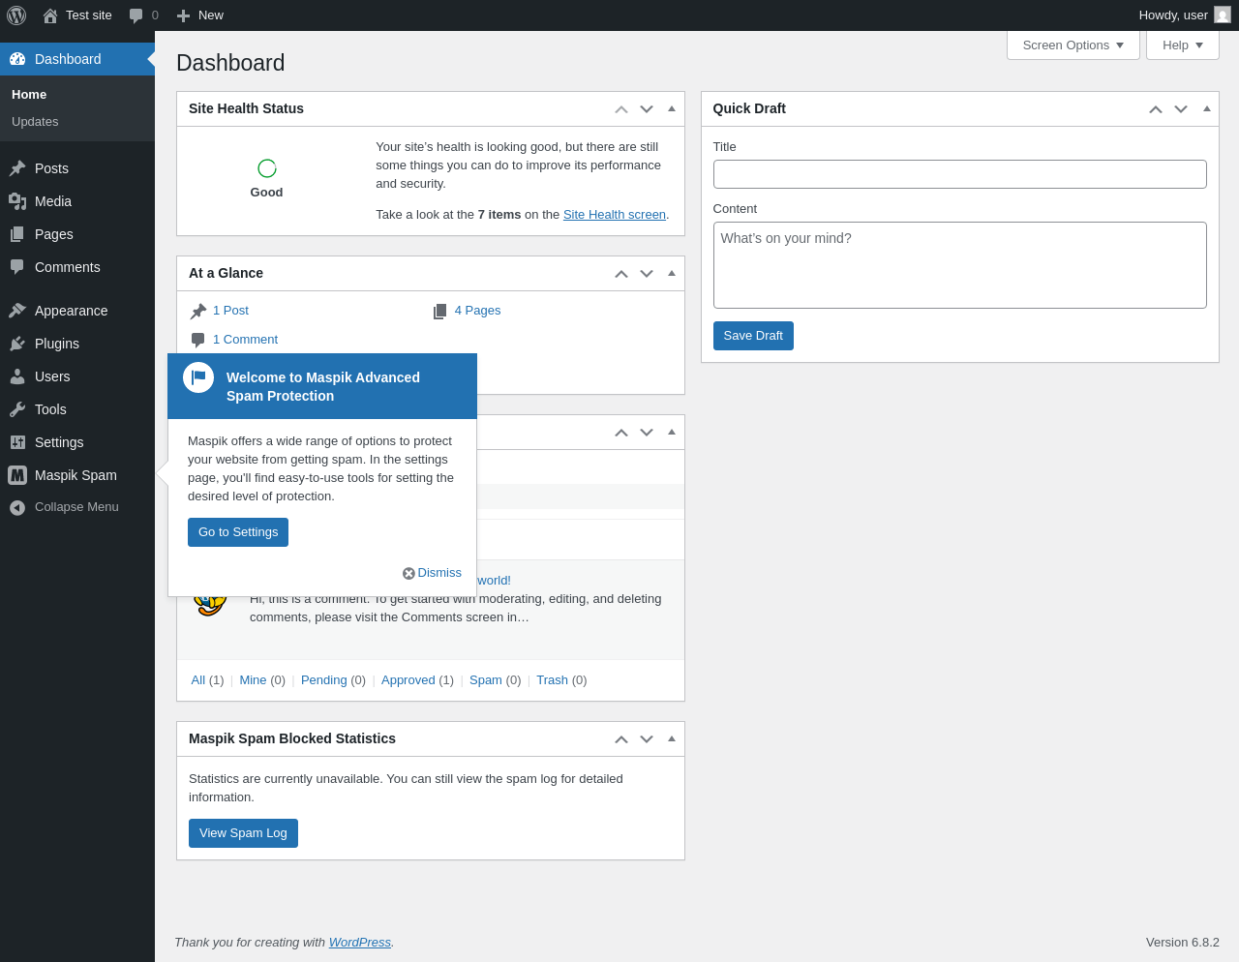1239x962 pixels.
Task: Click the Plugins plug icon in sidebar
Action: point(17,344)
